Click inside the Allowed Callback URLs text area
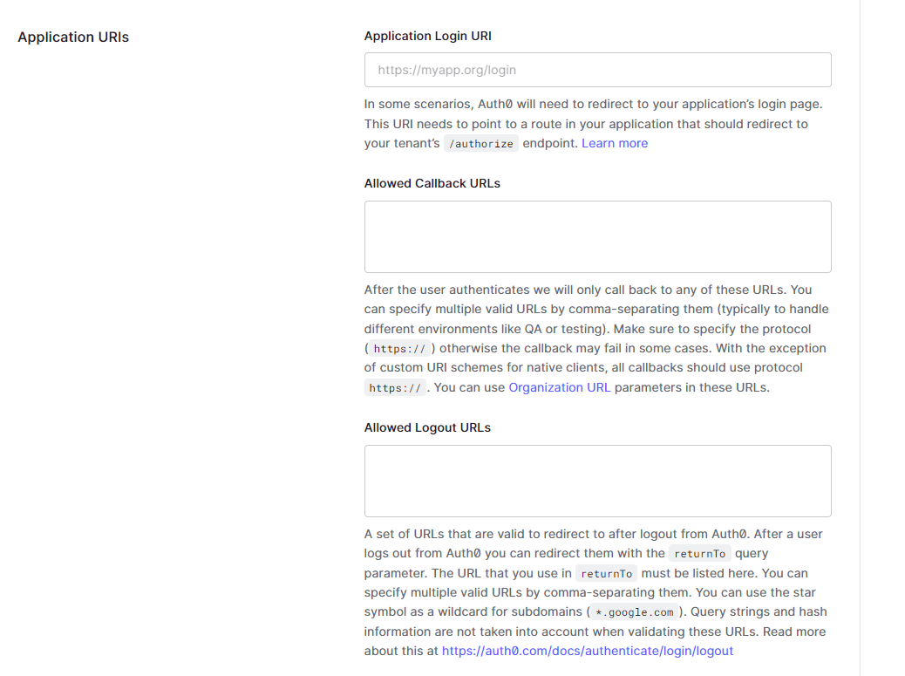Screen dimensions: 905x676 tap(598, 236)
